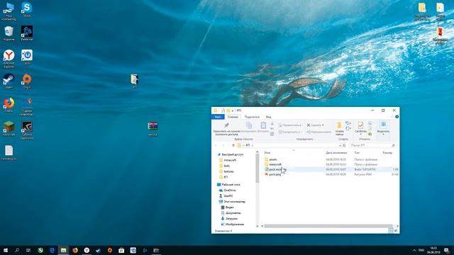This screenshot has width=454, height=255.
Task: Select the Battle.net desktop shortcut
Action: pyautogui.click(x=27, y=33)
